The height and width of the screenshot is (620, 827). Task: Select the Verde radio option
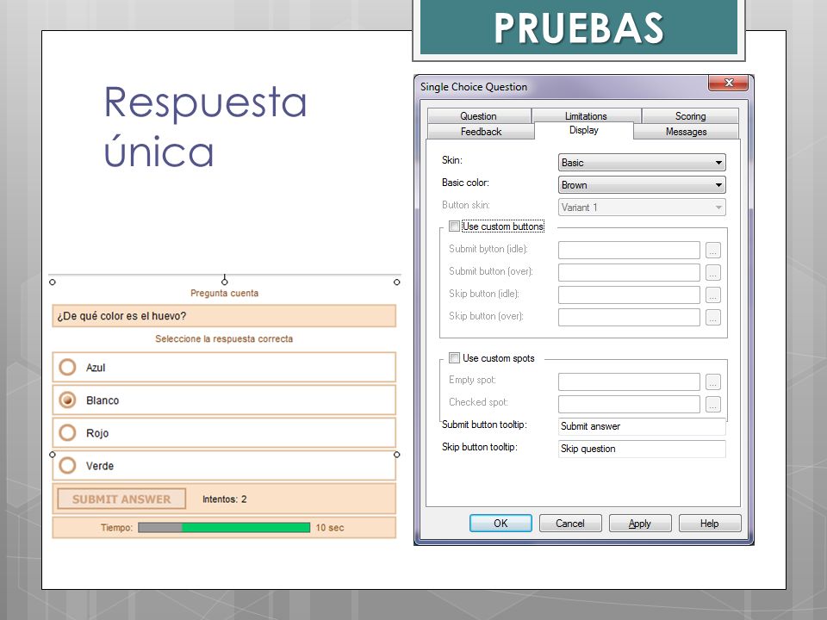click(x=67, y=466)
